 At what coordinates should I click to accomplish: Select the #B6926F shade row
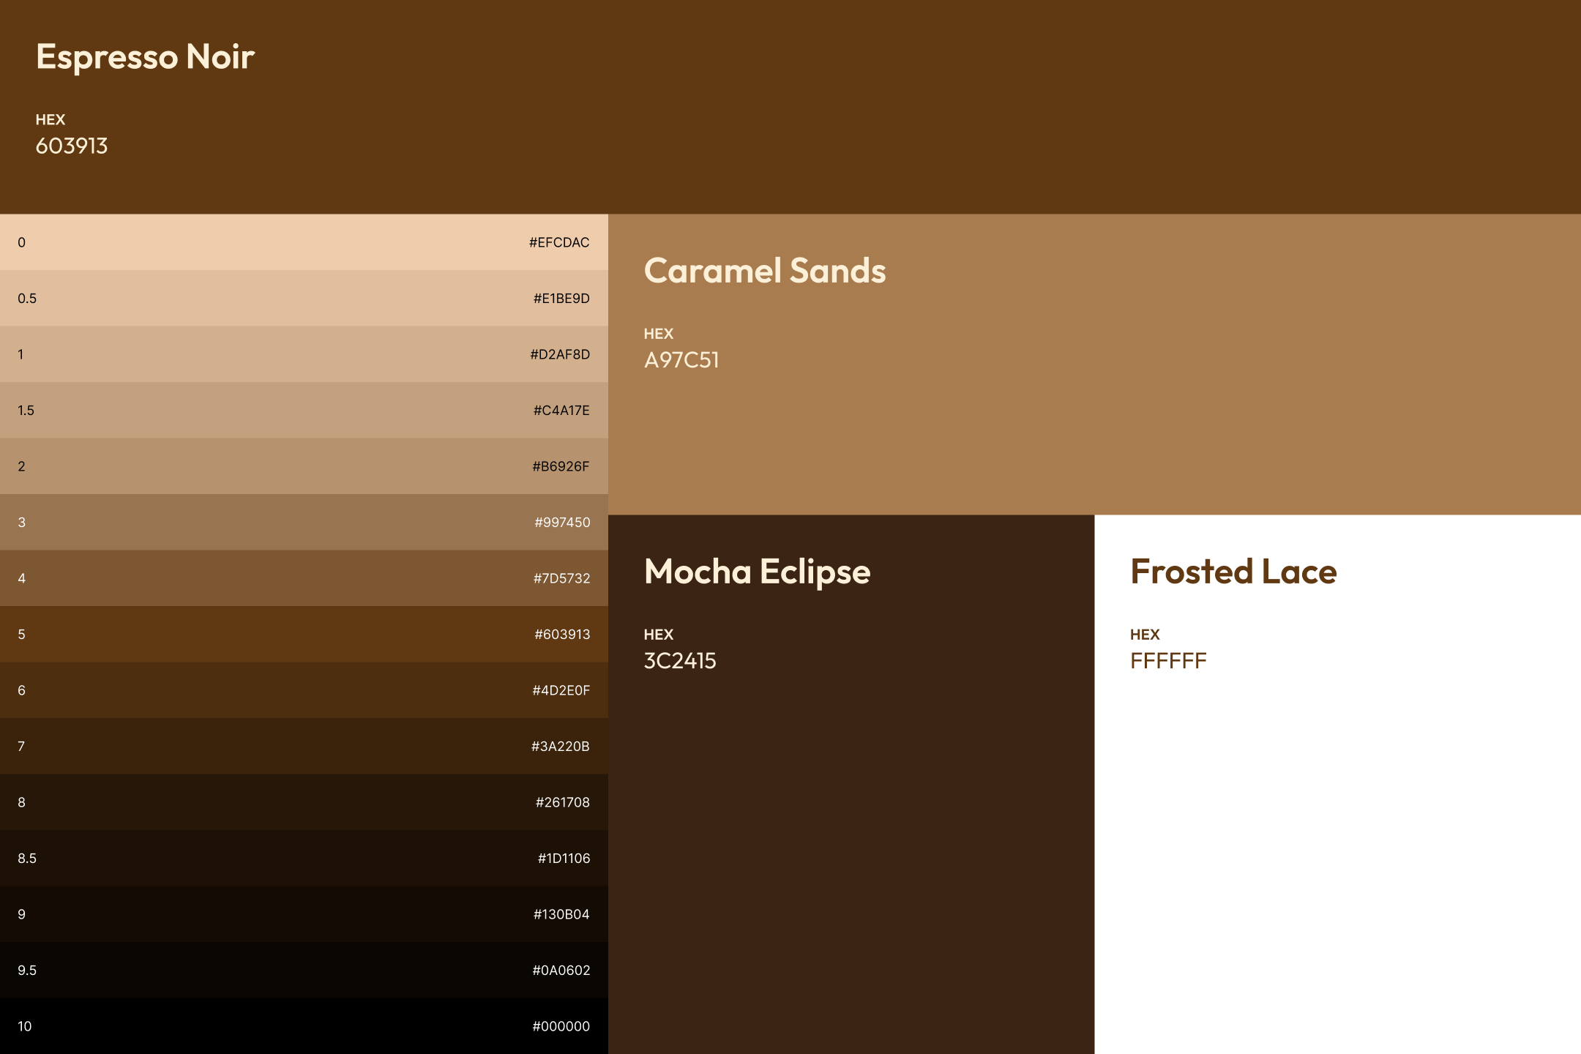point(304,466)
